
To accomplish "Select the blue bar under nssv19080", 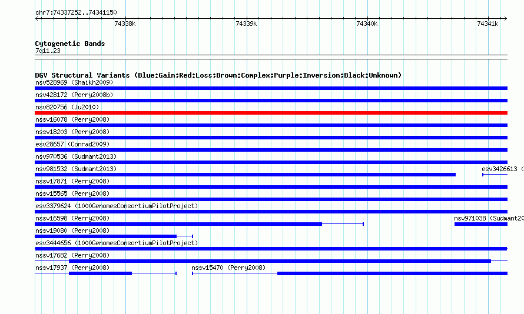I will 105,236.
